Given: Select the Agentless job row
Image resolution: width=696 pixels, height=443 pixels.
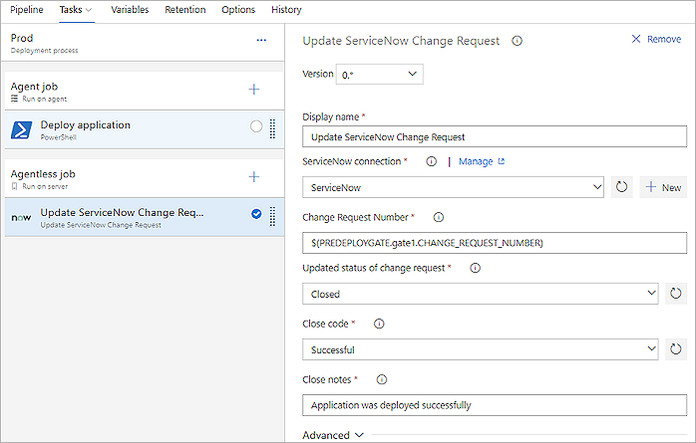Looking at the screenshot, I should click(x=145, y=179).
